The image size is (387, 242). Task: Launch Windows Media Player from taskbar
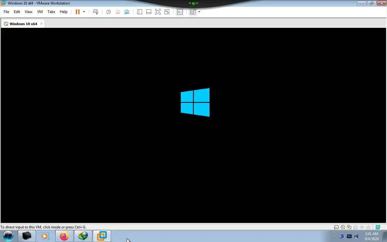click(45, 236)
